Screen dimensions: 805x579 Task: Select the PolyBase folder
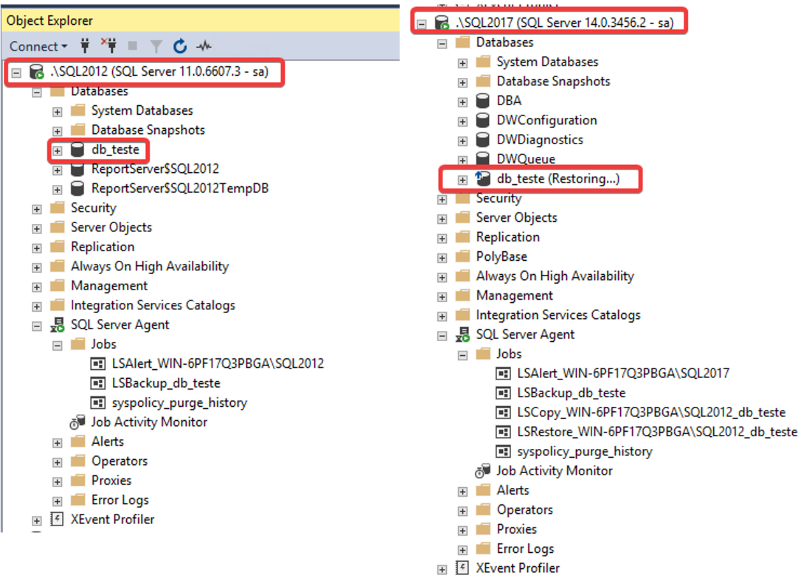click(502, 256)
